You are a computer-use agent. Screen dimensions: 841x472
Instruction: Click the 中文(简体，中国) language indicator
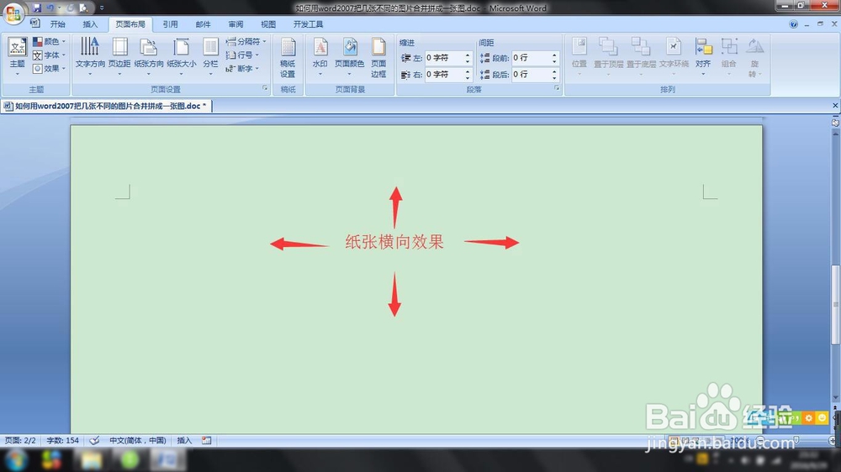pyautogui.click(x=138, y=440)
